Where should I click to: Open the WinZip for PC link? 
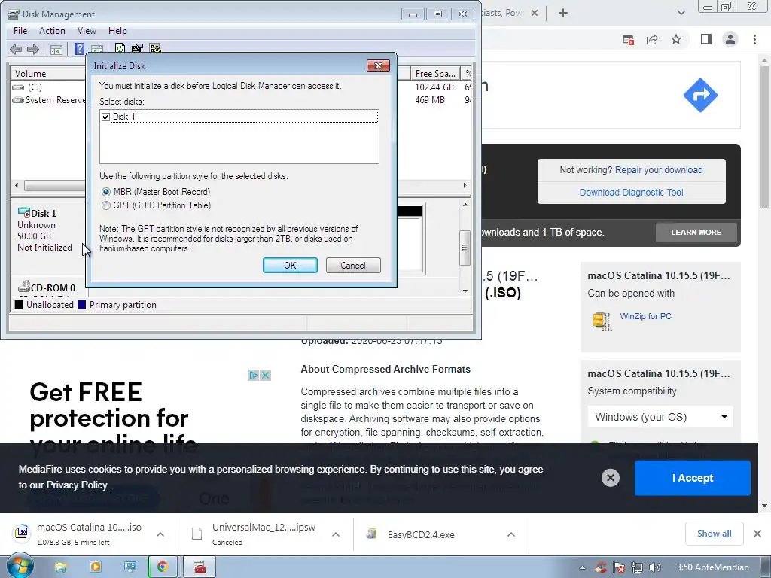(645, 316)
